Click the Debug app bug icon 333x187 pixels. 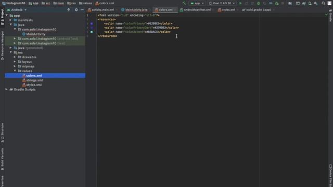click(259, 3)
